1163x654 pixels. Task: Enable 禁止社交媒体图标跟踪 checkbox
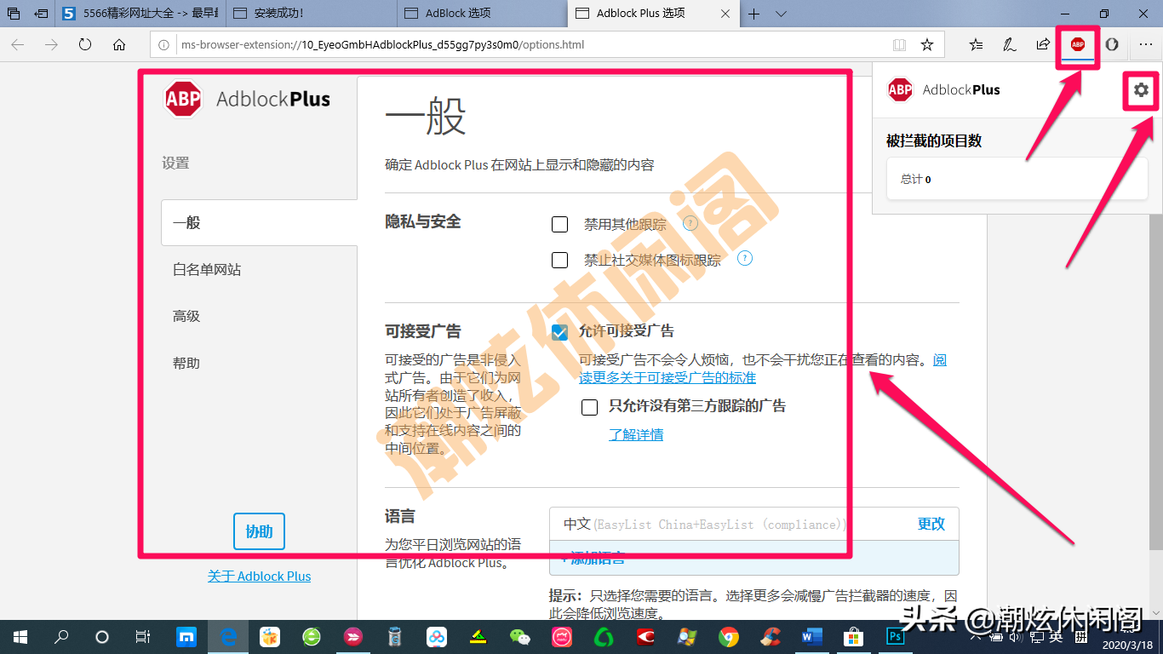[x=559, y=260]
